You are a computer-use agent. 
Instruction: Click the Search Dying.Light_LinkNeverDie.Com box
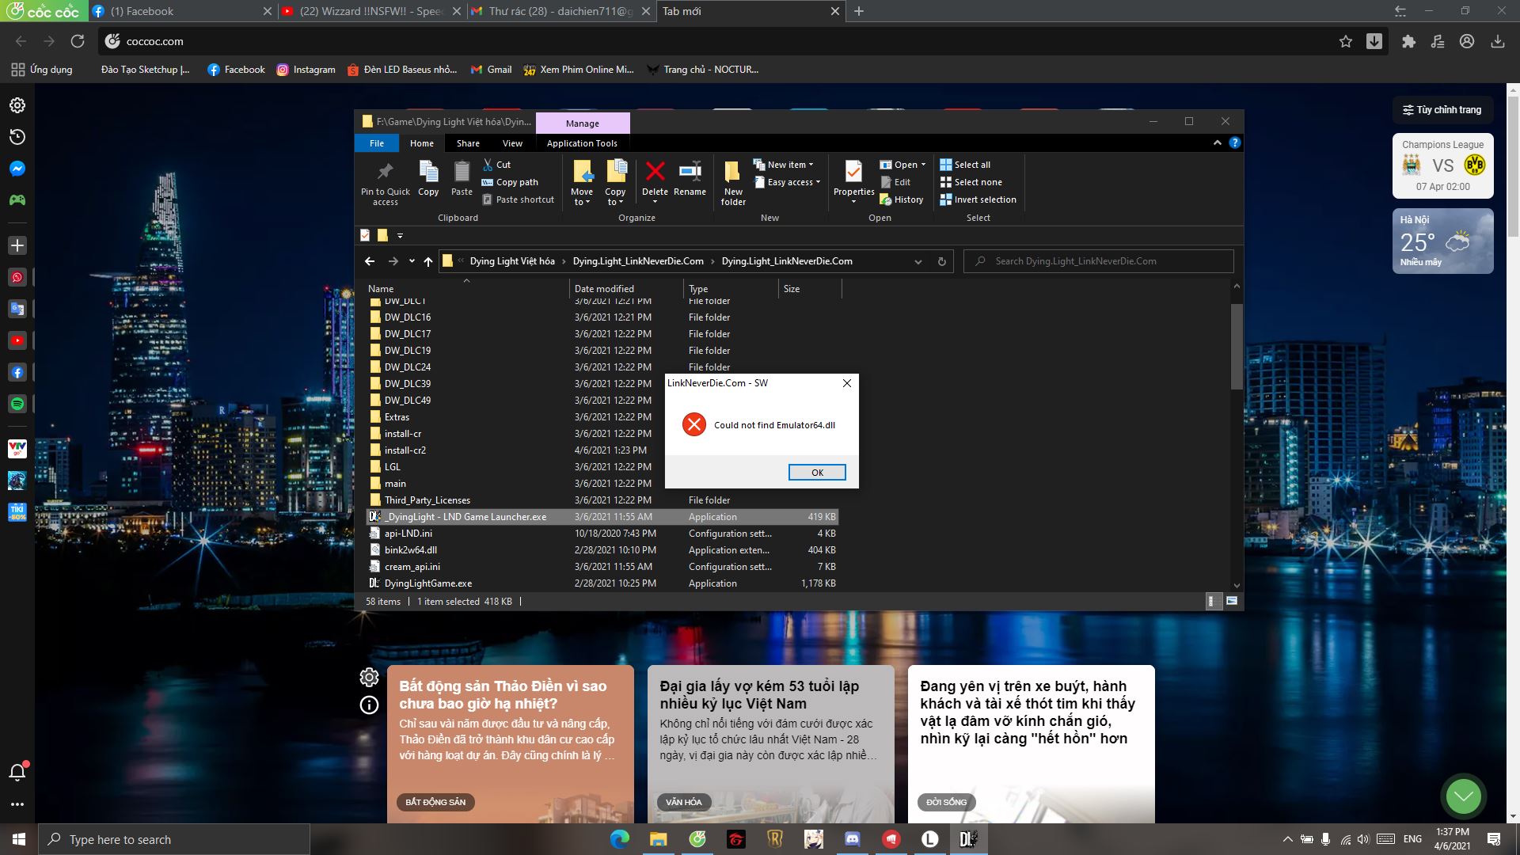coord(1098,261)
